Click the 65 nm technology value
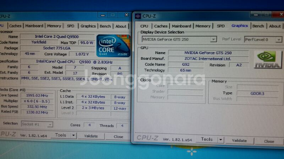The image size is (284, 159). point(186,70)
